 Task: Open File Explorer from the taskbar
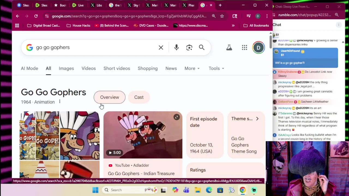tap(197, 190)
